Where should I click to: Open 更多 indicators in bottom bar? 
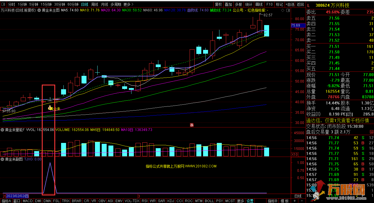click(x=240, y=201)
